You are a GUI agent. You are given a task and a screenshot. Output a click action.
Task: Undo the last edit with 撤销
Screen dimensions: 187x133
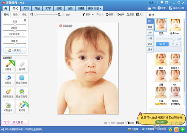click(86, 14)
